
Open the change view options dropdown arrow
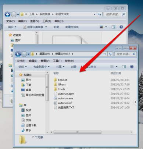tap(117, 67)
